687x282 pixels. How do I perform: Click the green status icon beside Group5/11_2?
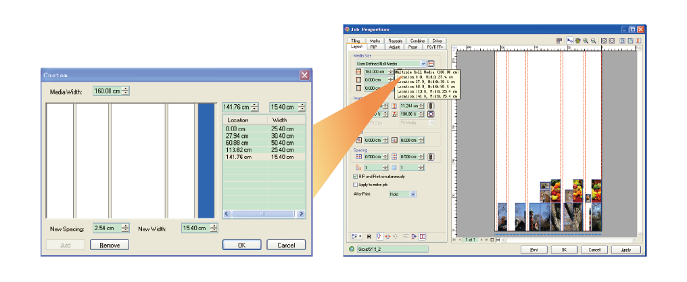coord(351,249)
